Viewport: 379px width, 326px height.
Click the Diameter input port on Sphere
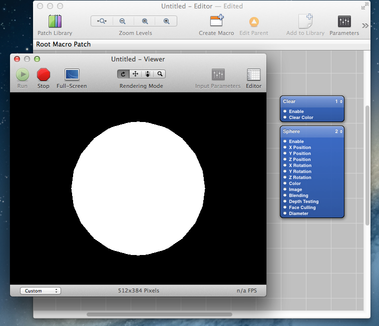285,213
